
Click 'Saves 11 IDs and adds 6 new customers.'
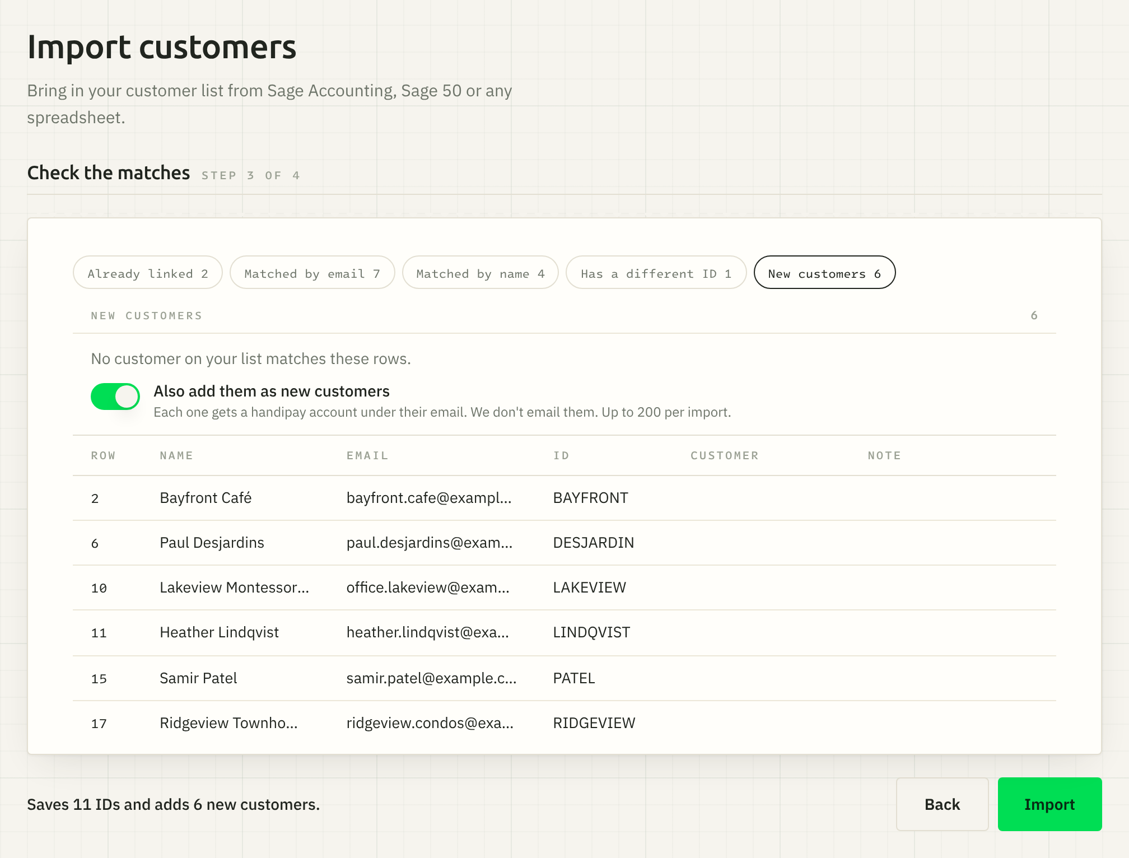click(x=174, y=805)
